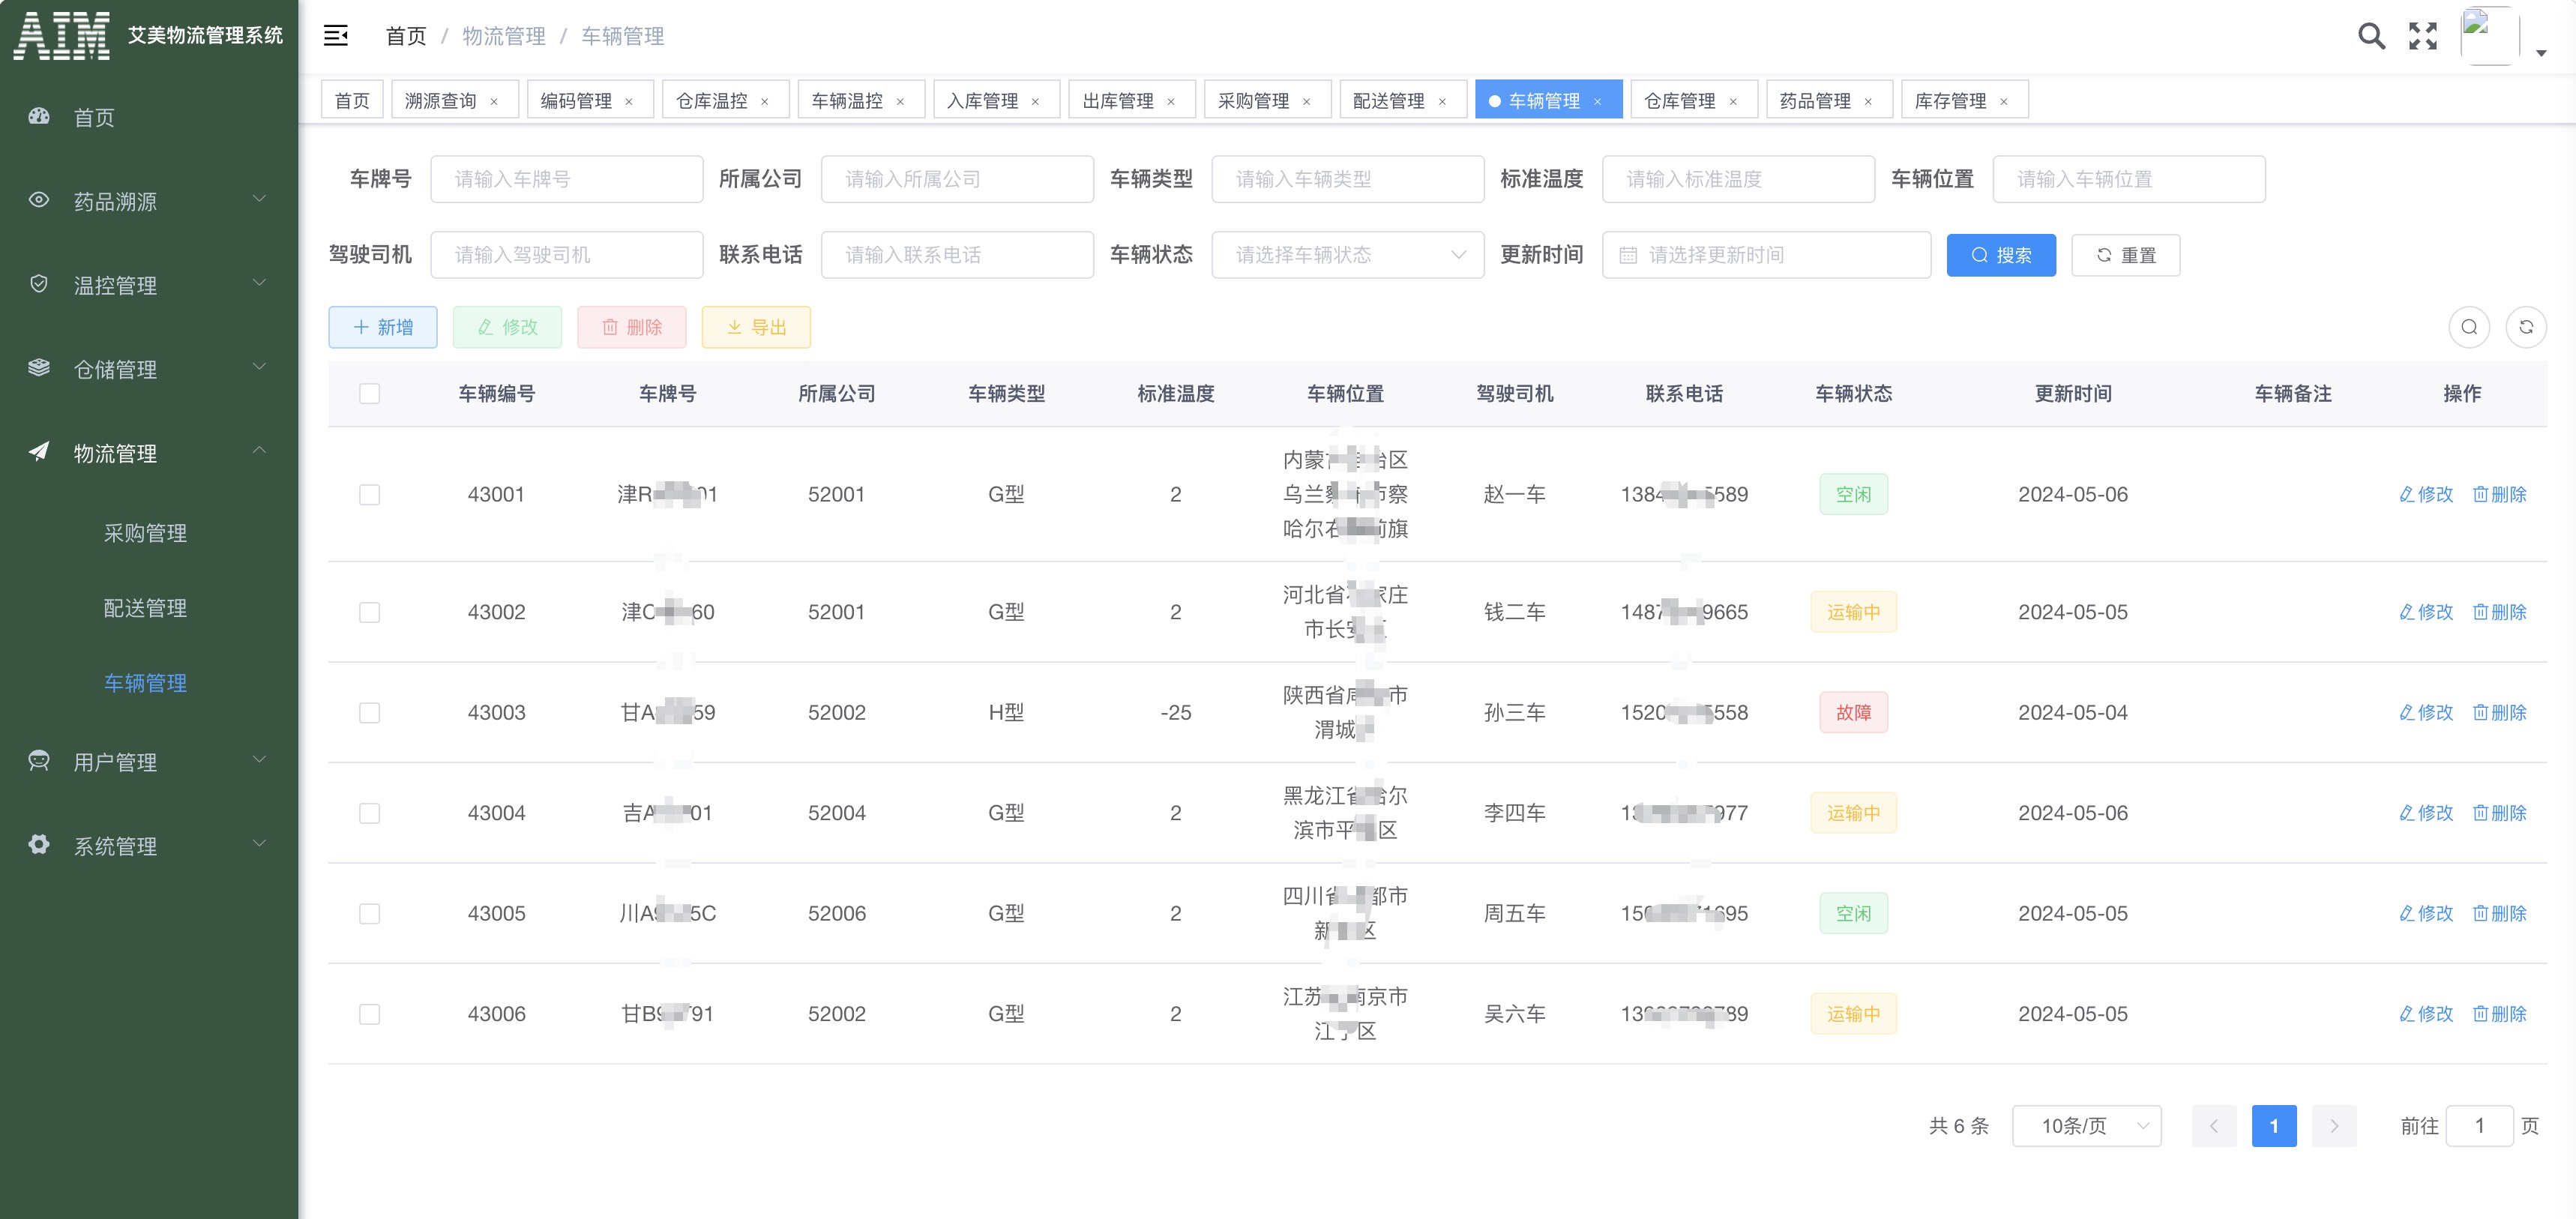Toggle the sidebar collapse hamburger icon
Viewport: 2576px width, 1219px height.
(336, 36)
